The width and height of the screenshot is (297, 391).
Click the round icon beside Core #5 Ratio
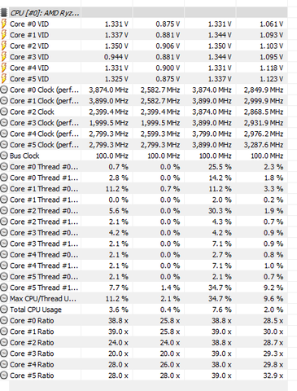coord(4,376)
